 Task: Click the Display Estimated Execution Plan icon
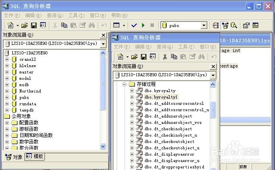(x=216, y=25)
